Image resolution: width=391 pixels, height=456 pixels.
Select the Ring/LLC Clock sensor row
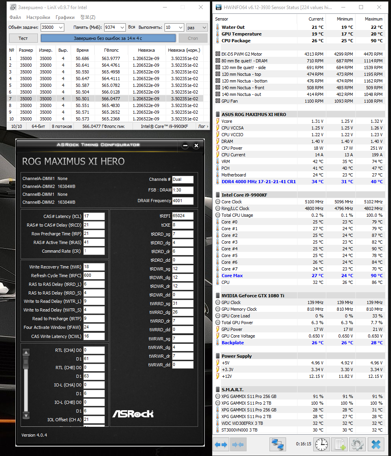[299, 208]
